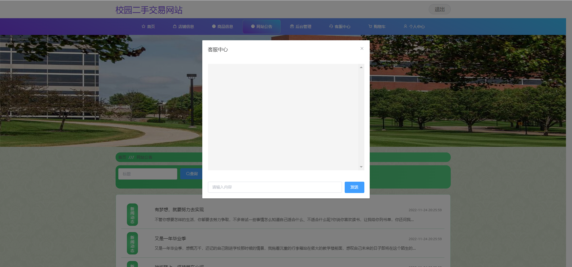Go to next carousel banner slide
Screen dimensions: 572x267
[556, 91]
